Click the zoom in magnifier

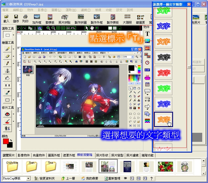point(48,28)
